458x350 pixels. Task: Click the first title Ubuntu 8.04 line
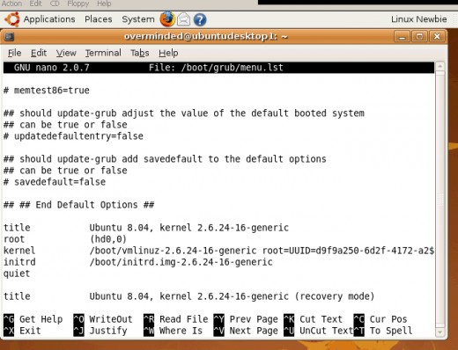[x=146, y=228]
